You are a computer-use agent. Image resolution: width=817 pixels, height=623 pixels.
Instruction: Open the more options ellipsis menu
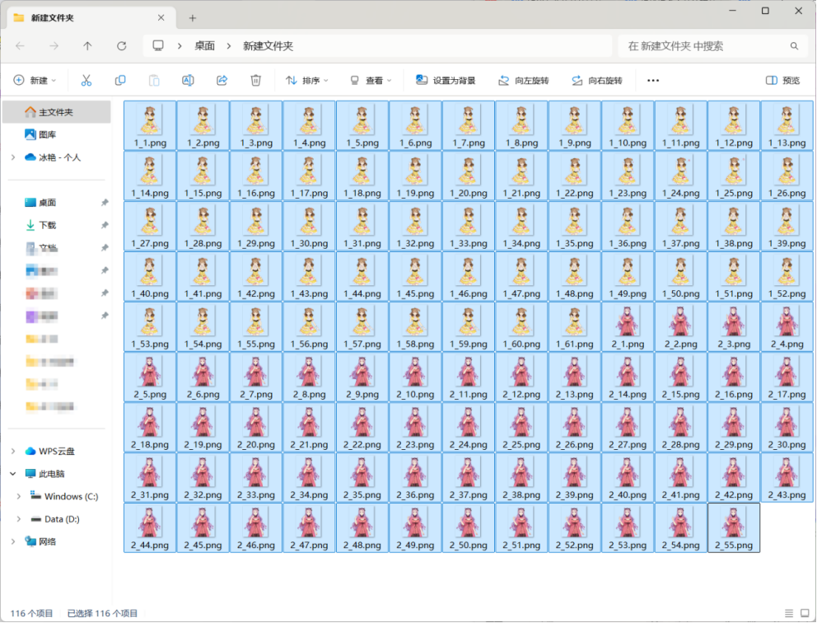[653, 80]
